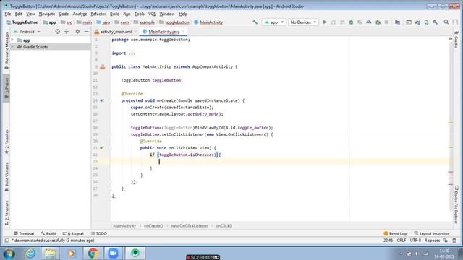Click the ScreenRec recording widget
Viewport: 463px width, 260px height.
(x=203, y=257)
